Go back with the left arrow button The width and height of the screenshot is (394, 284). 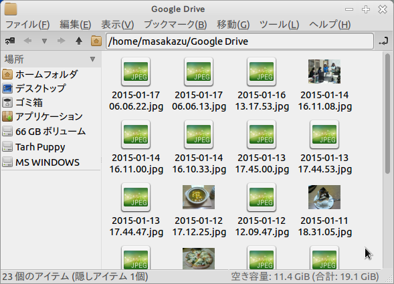27,41
